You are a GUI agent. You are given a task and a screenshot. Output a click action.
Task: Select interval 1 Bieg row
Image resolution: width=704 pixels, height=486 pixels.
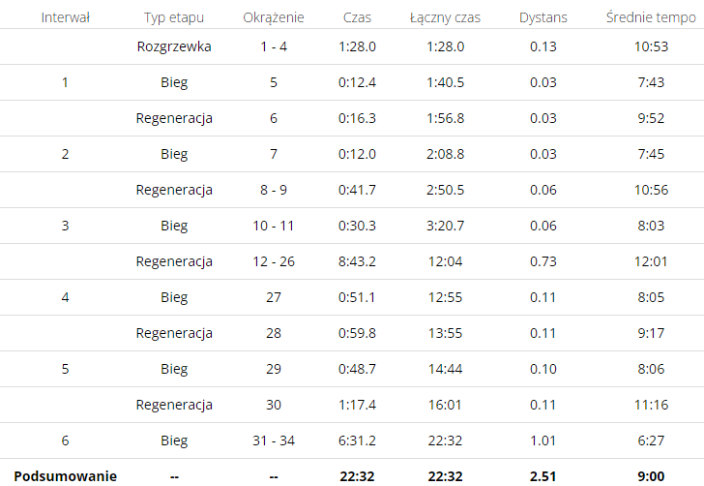pyautogui.click(x=352, y=82)
